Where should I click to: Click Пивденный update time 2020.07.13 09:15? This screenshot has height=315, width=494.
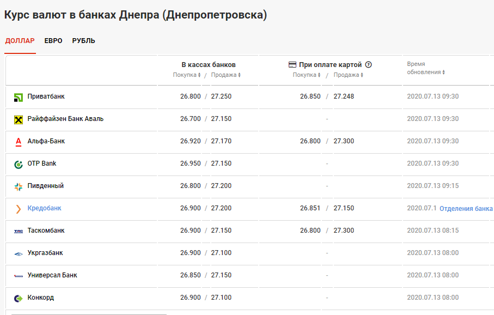pyautogui.click(x=433, y=186)
